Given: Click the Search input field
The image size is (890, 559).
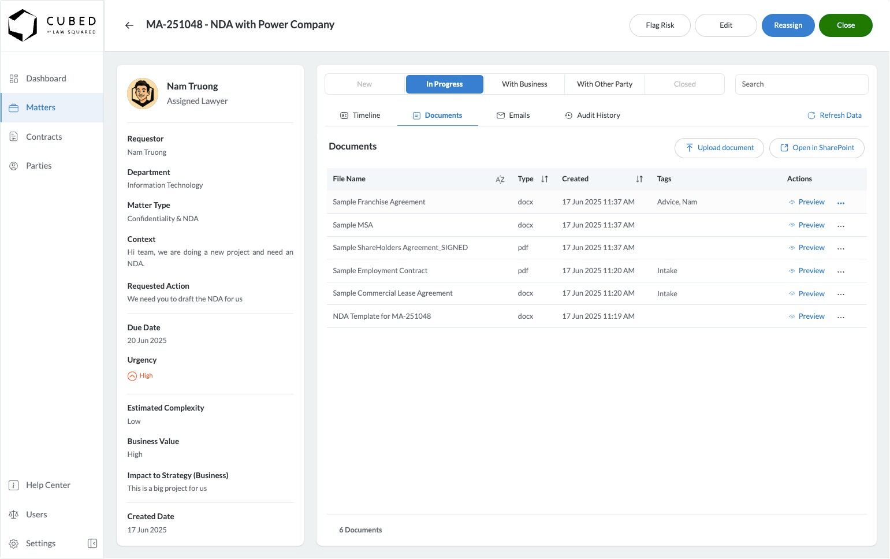Looking at the screenshot, I should (x=801, y=84).
